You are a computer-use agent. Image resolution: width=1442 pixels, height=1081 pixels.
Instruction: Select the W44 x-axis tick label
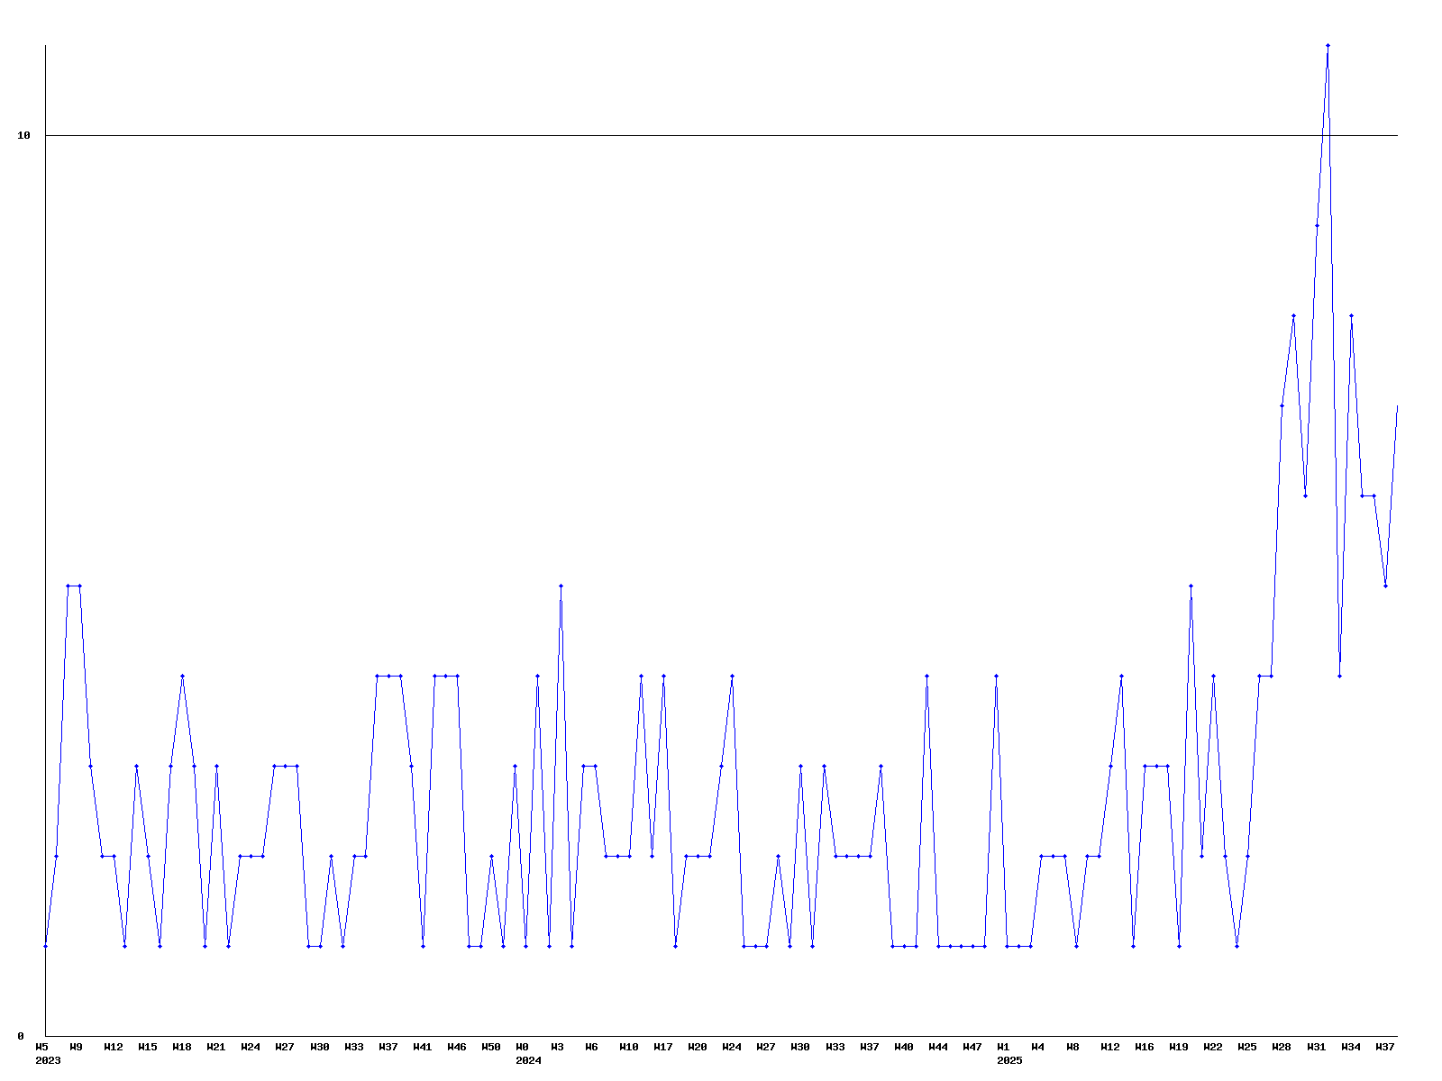click(x=938, y=1048)
